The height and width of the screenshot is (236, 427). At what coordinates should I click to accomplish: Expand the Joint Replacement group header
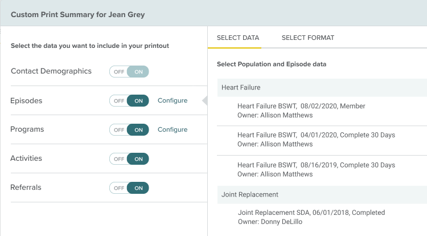click(249, 194)
